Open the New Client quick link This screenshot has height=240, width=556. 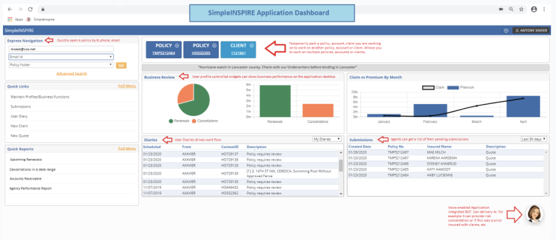point(19,126)
